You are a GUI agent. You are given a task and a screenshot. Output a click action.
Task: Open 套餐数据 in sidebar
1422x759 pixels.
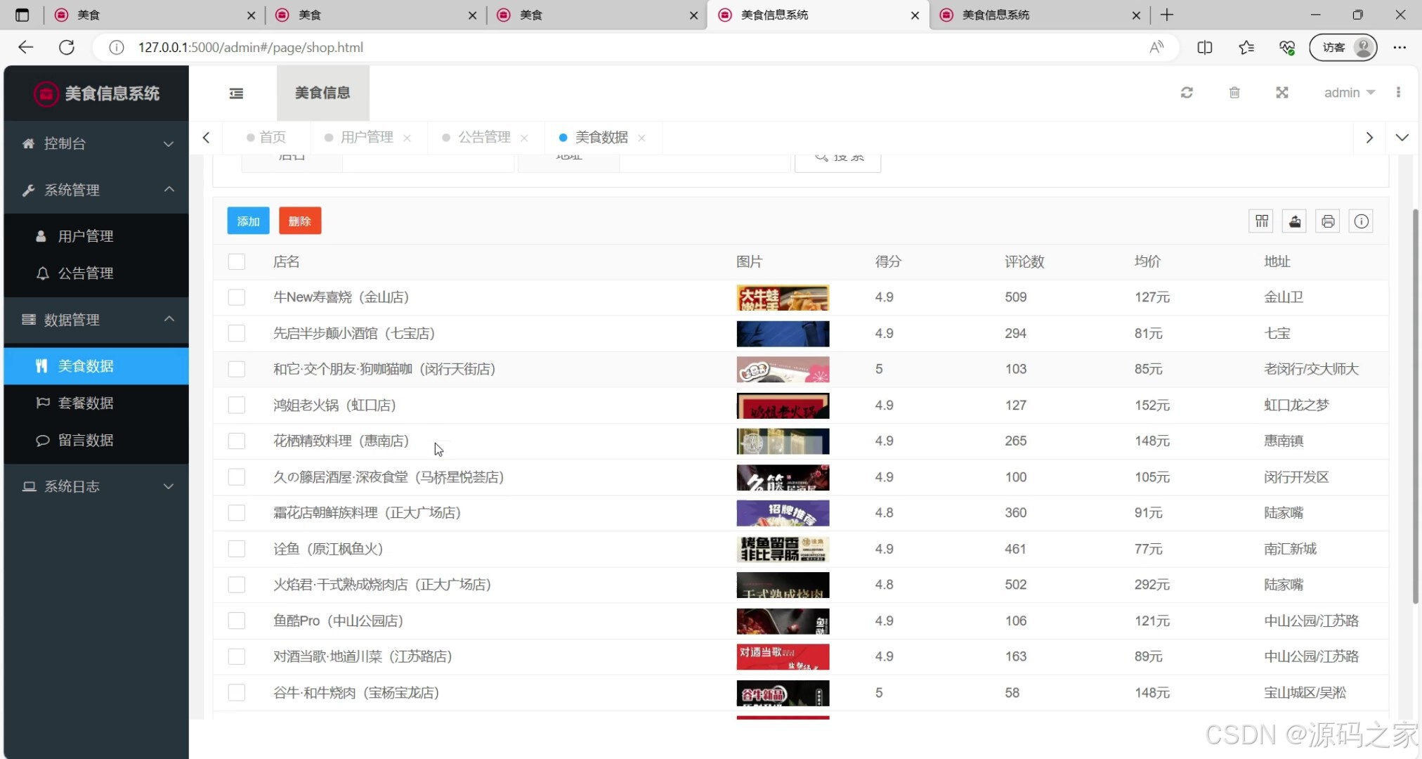(x=86, y=403)
